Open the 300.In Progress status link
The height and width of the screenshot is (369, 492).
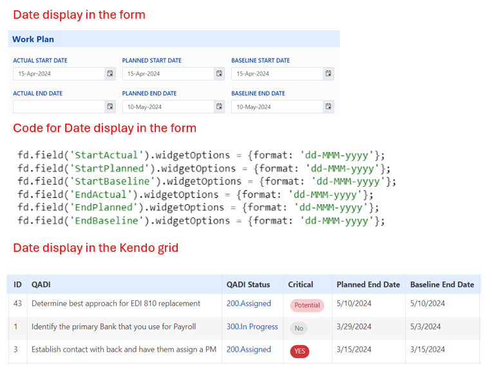click(252, 326)
